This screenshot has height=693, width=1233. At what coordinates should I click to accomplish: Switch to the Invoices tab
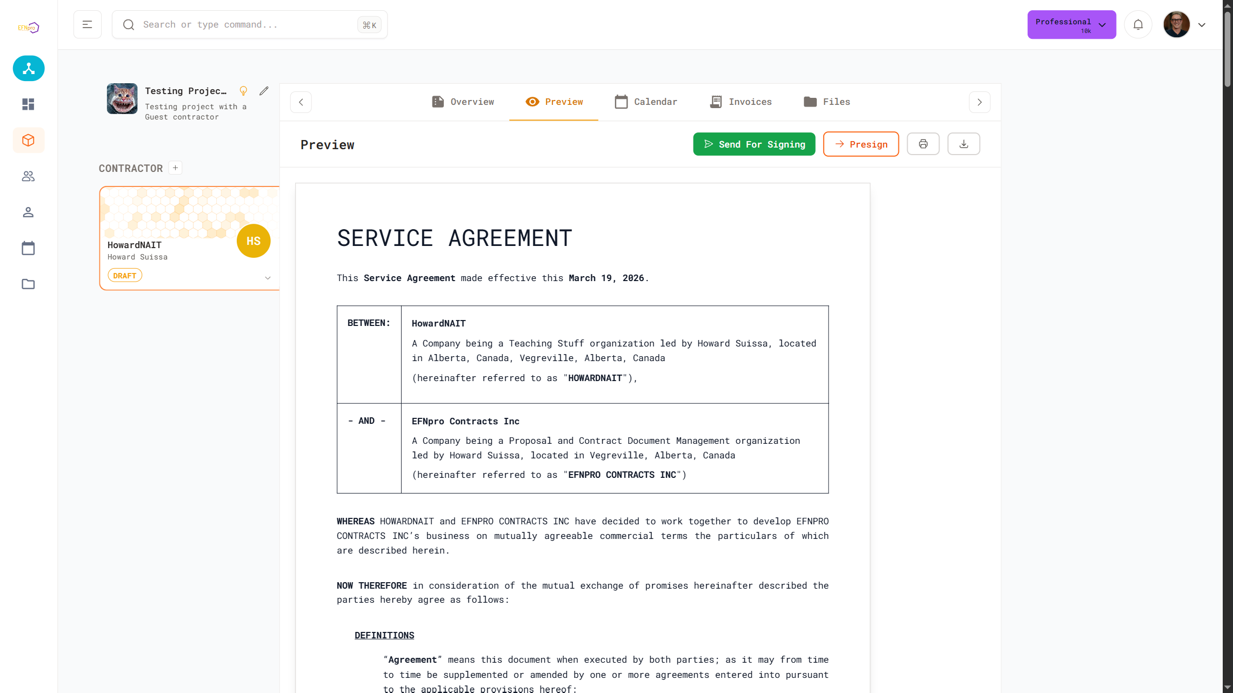pyautogui.click(x=741, y=102)
